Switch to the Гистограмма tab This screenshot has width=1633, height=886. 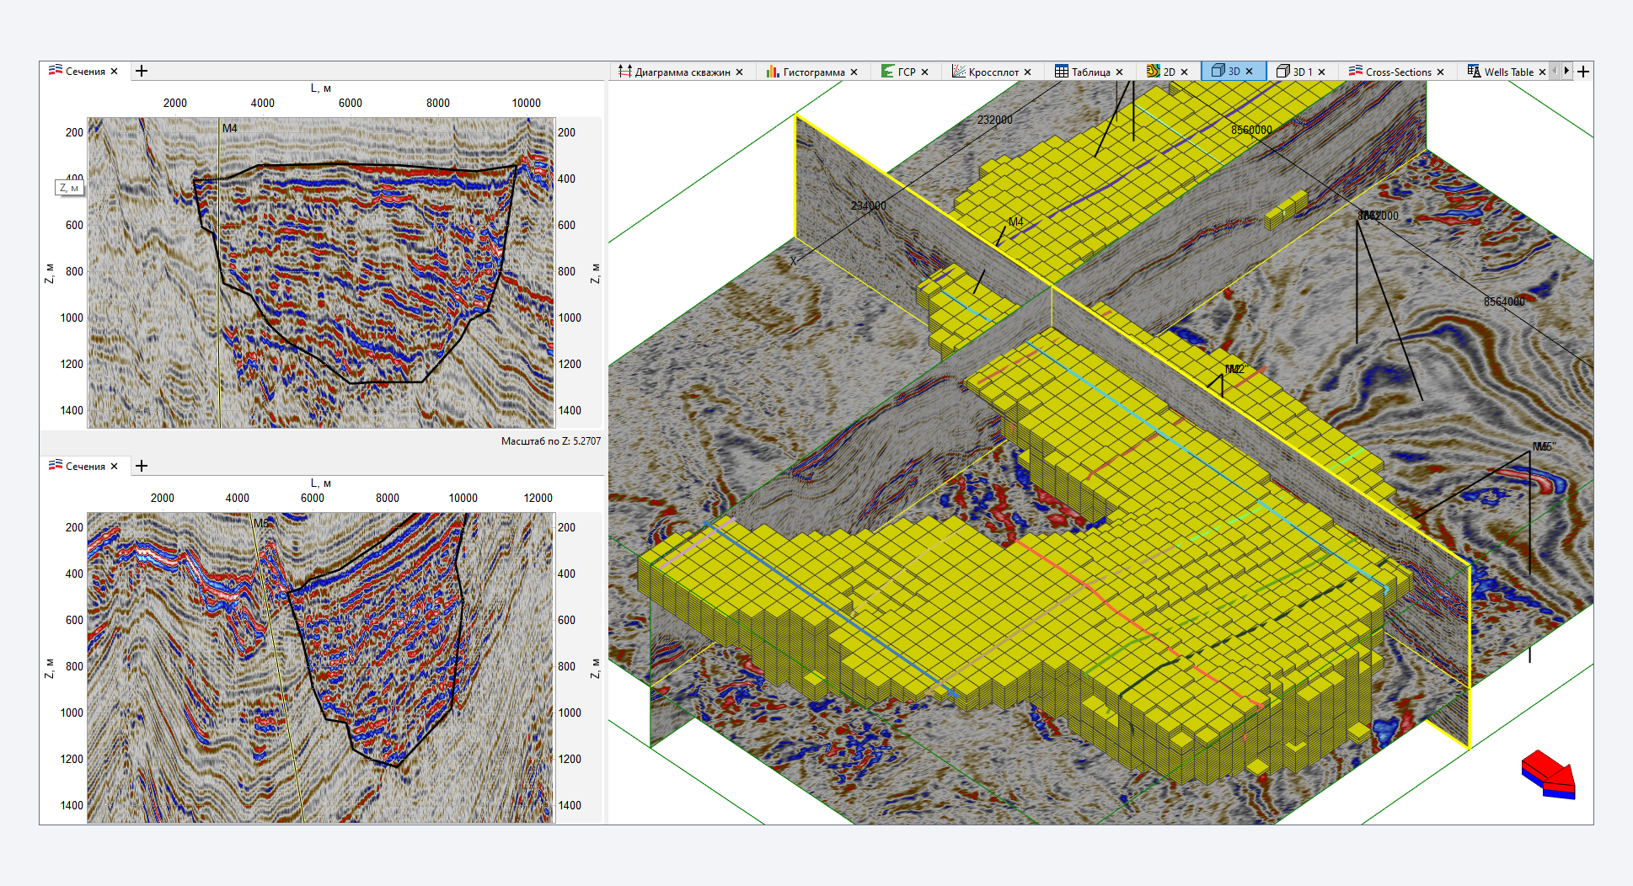pyautogui.click(x=813, y=72)
